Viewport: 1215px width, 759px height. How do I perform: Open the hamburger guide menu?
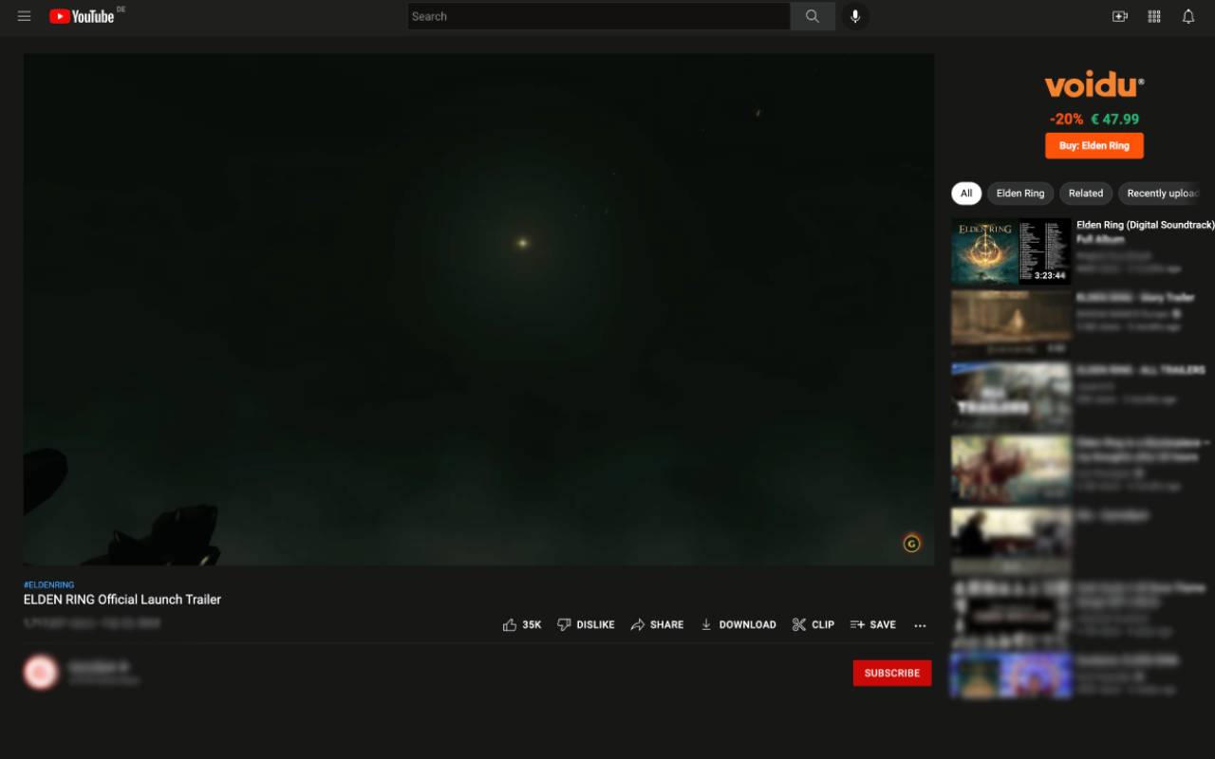click(25, 16)
